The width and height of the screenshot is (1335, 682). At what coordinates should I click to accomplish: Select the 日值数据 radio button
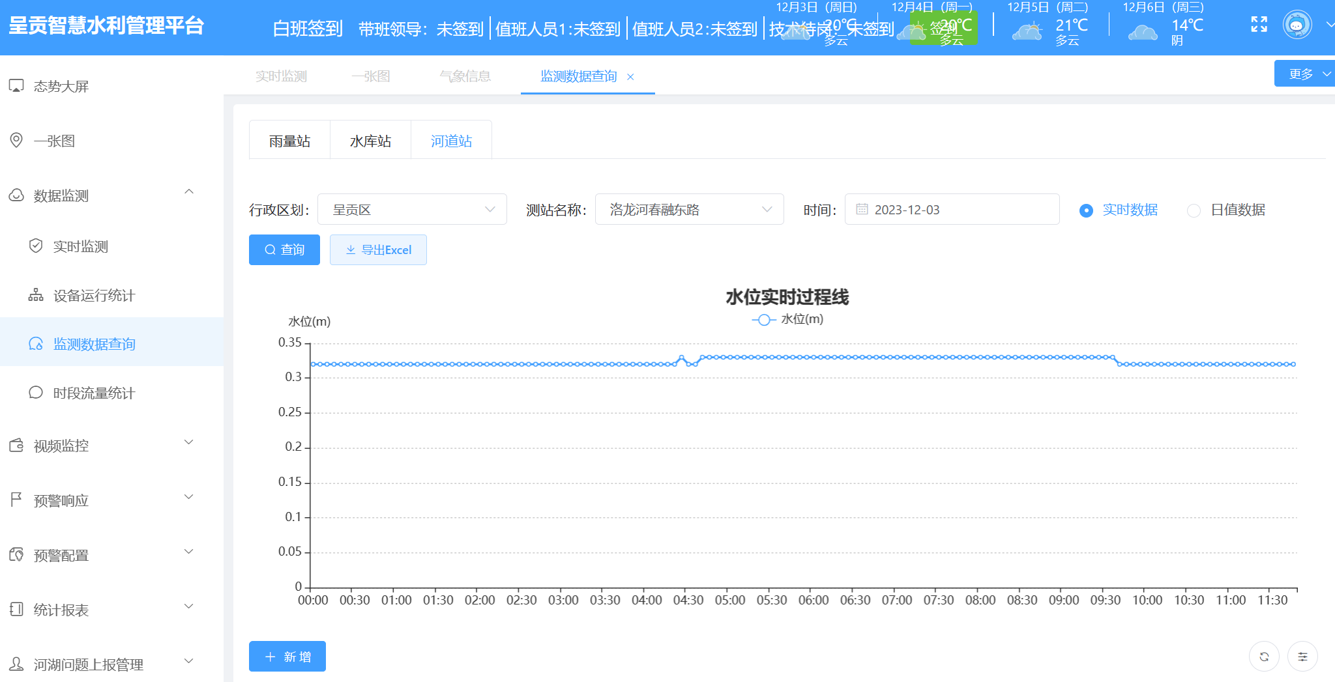1194,210
